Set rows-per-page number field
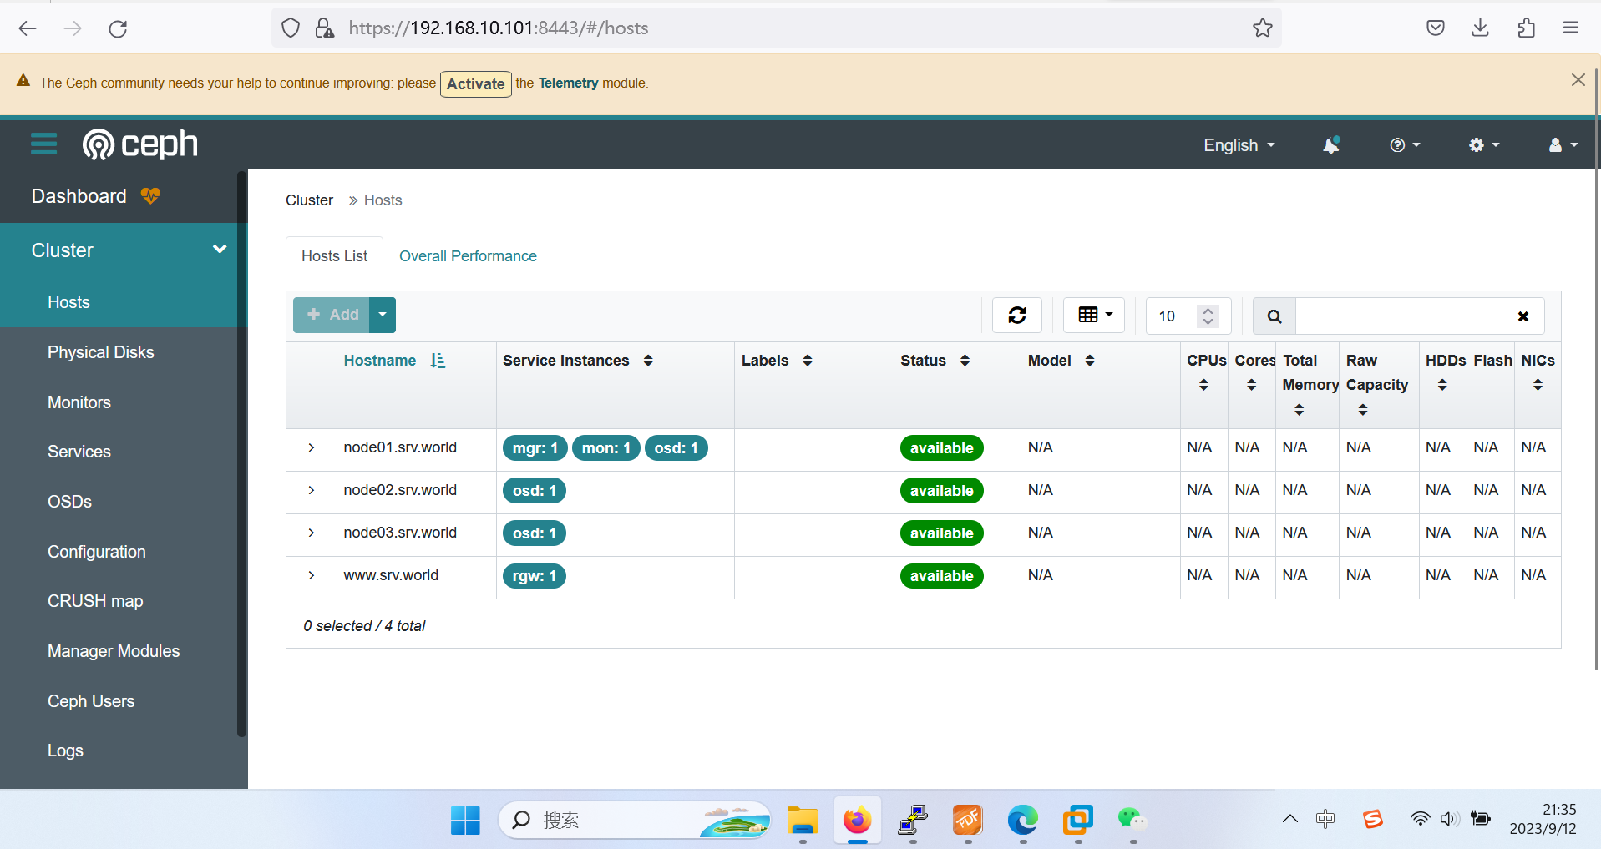The image size is (1601, 849). 1188,316
